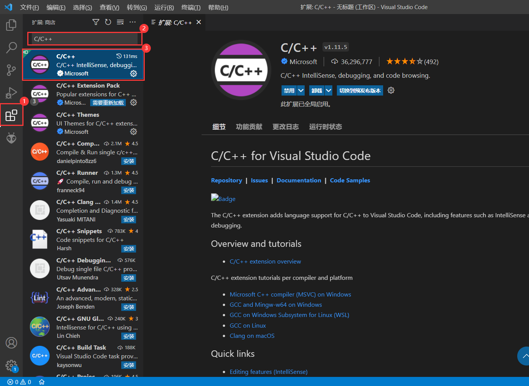Open Editing features (IntelliSense) link

point(269,372)
